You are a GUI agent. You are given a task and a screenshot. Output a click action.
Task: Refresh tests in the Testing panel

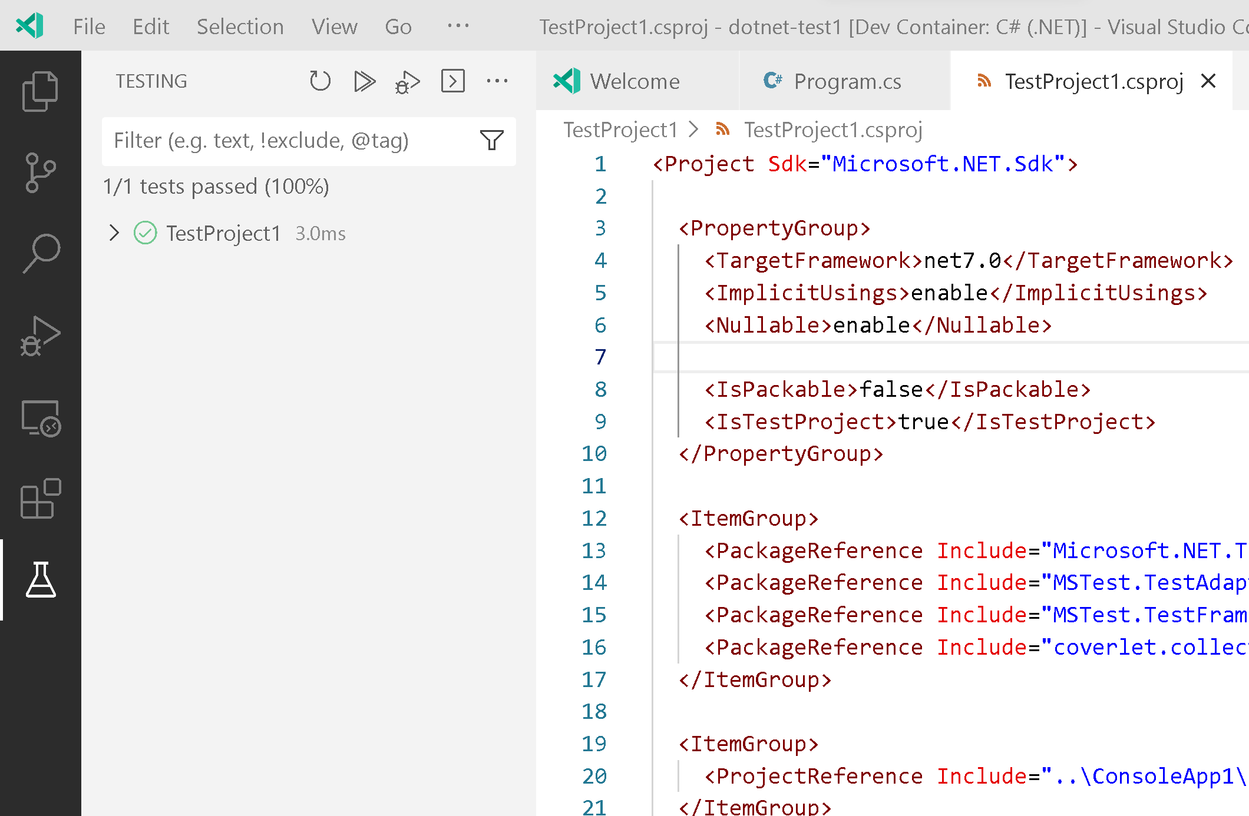(319, 81)
